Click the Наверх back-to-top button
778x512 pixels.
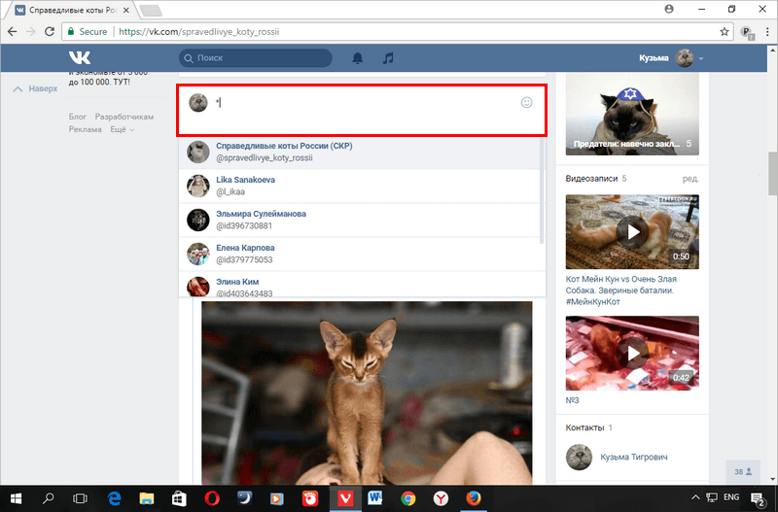(36, 88)
